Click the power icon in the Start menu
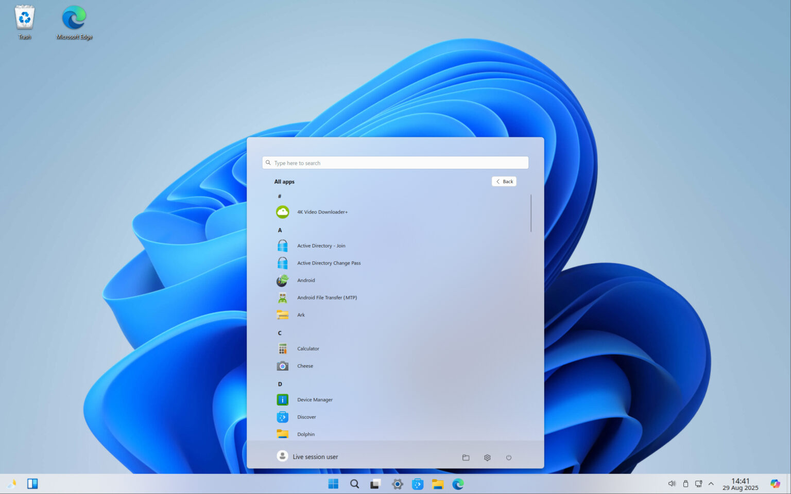The image size is (791, 494). [508, 457]
